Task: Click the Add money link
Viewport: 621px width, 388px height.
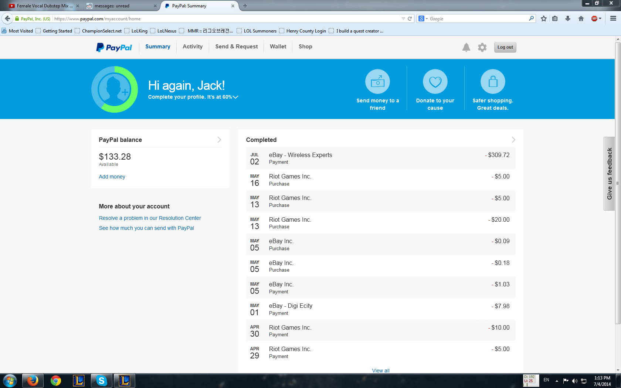Action: tap(112, 177)
